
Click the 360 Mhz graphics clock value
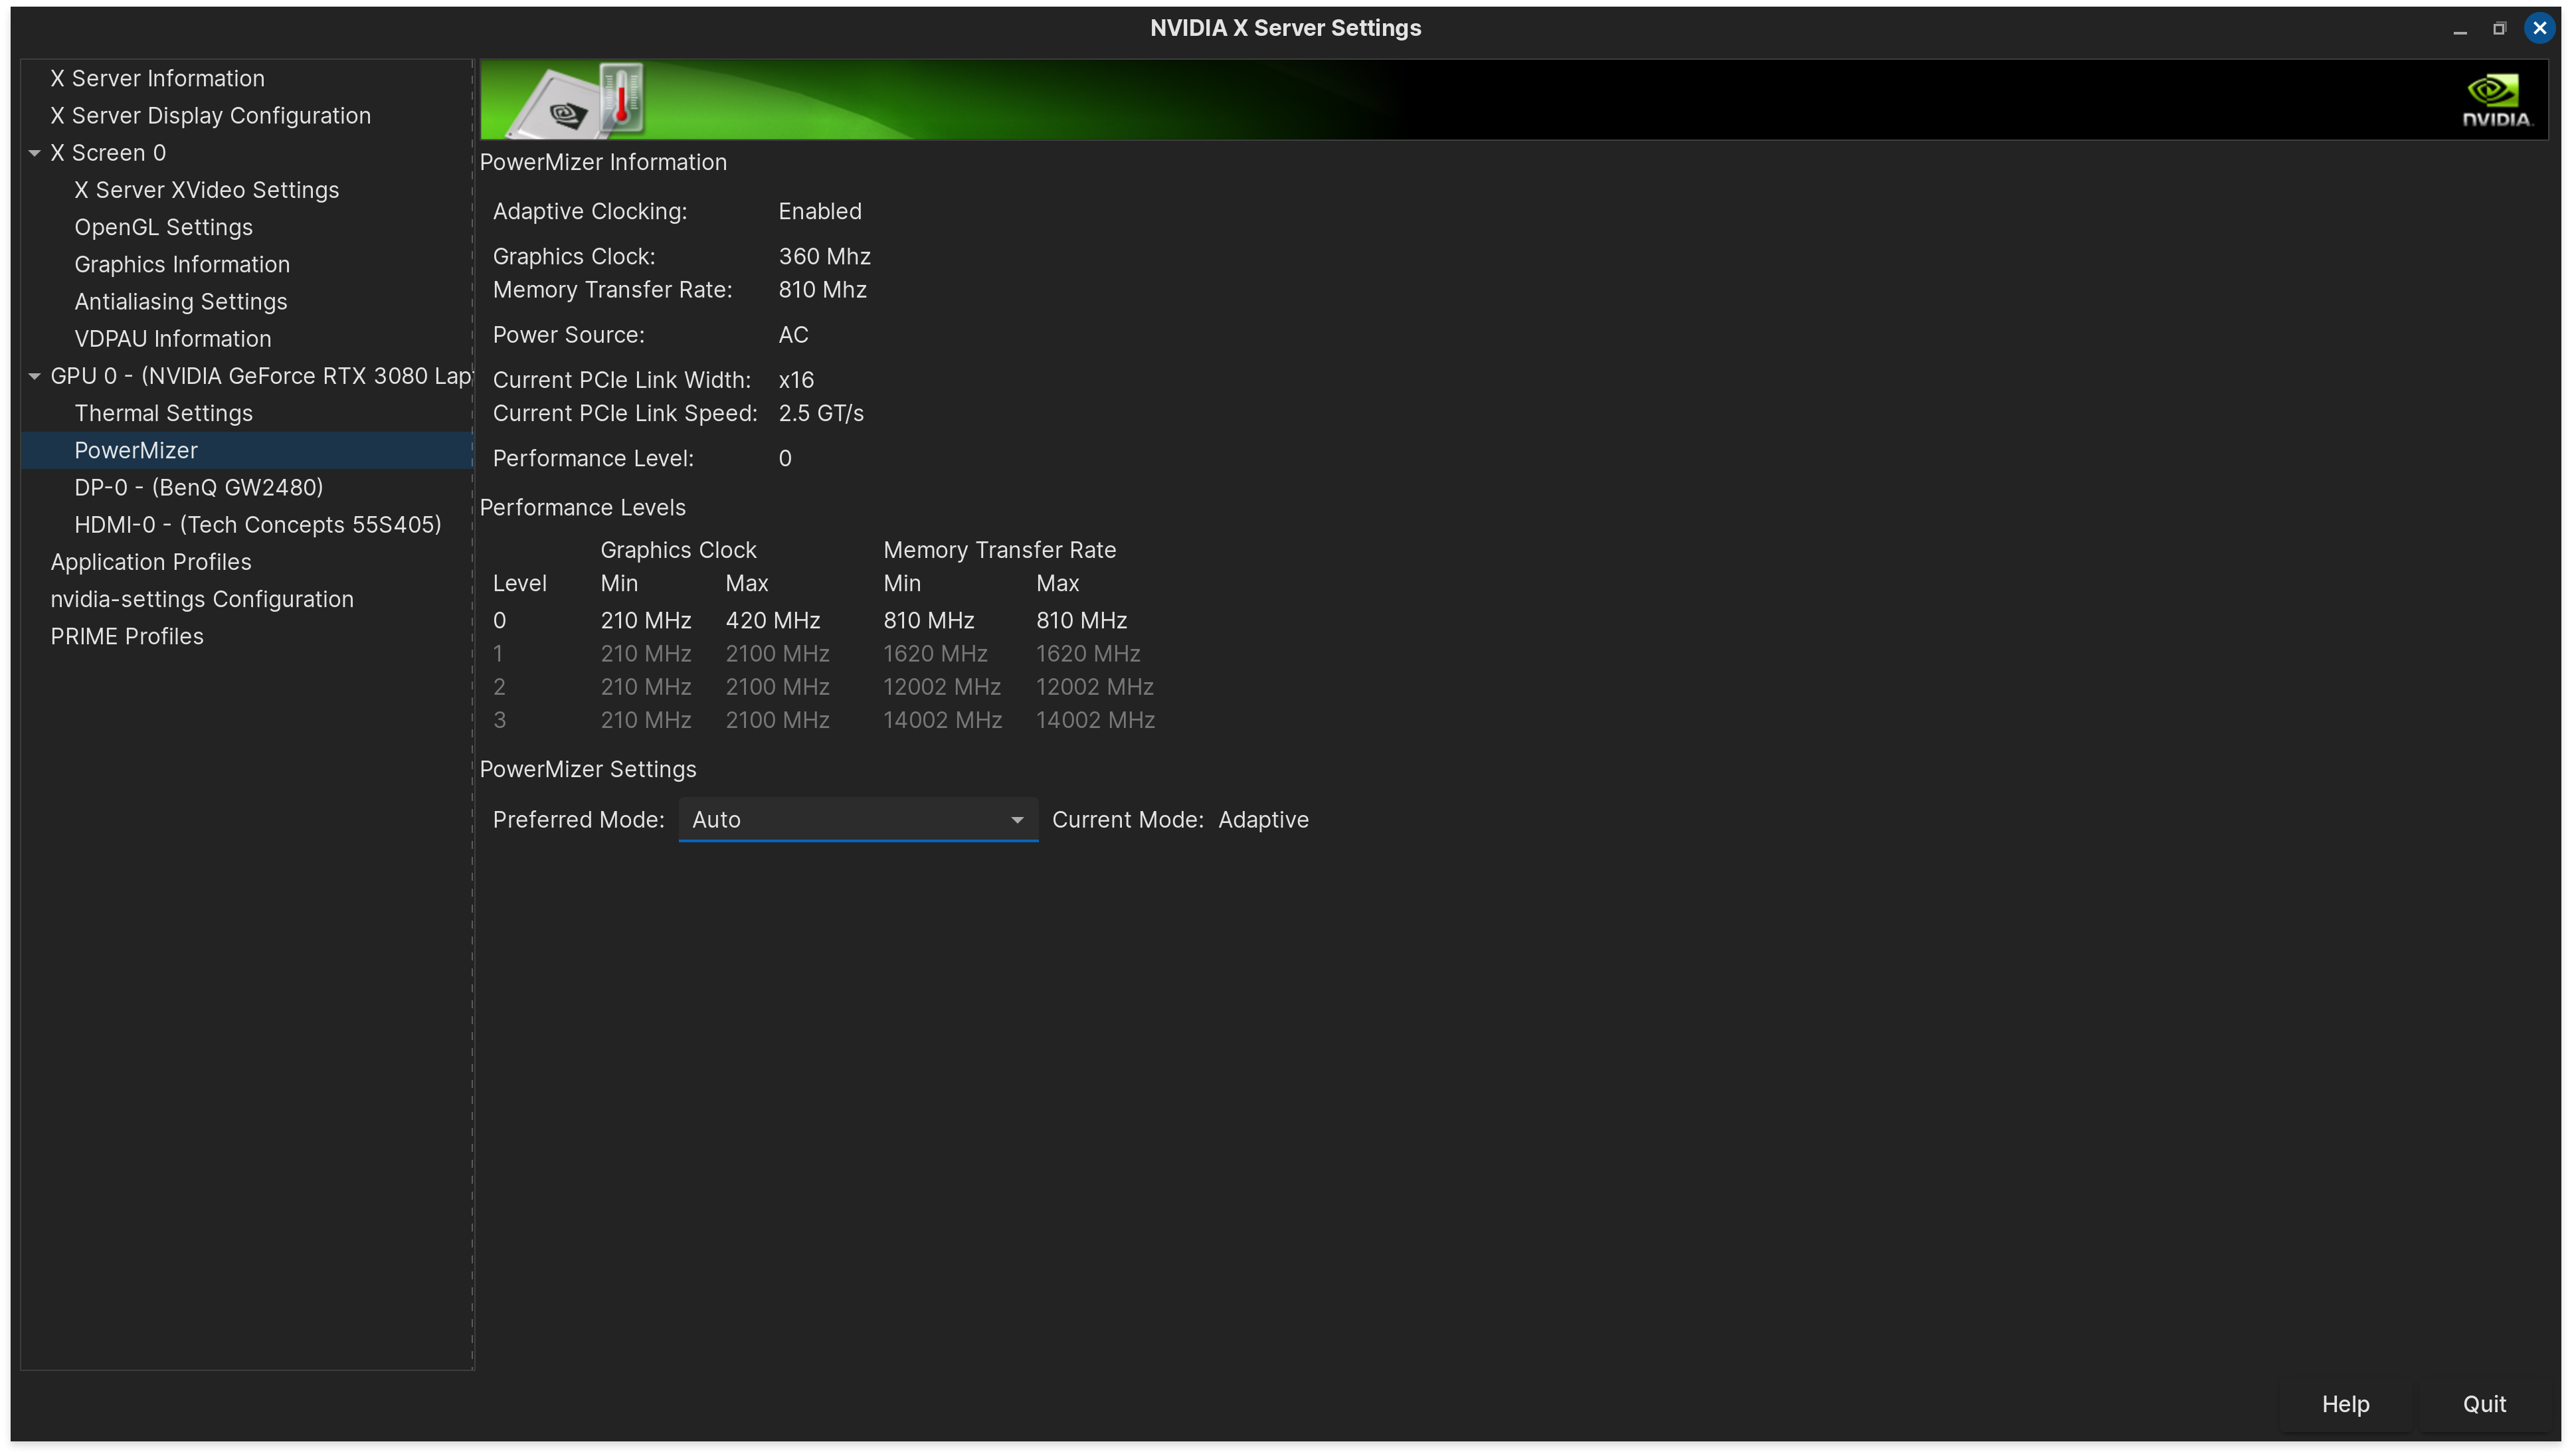coord(824,256)
